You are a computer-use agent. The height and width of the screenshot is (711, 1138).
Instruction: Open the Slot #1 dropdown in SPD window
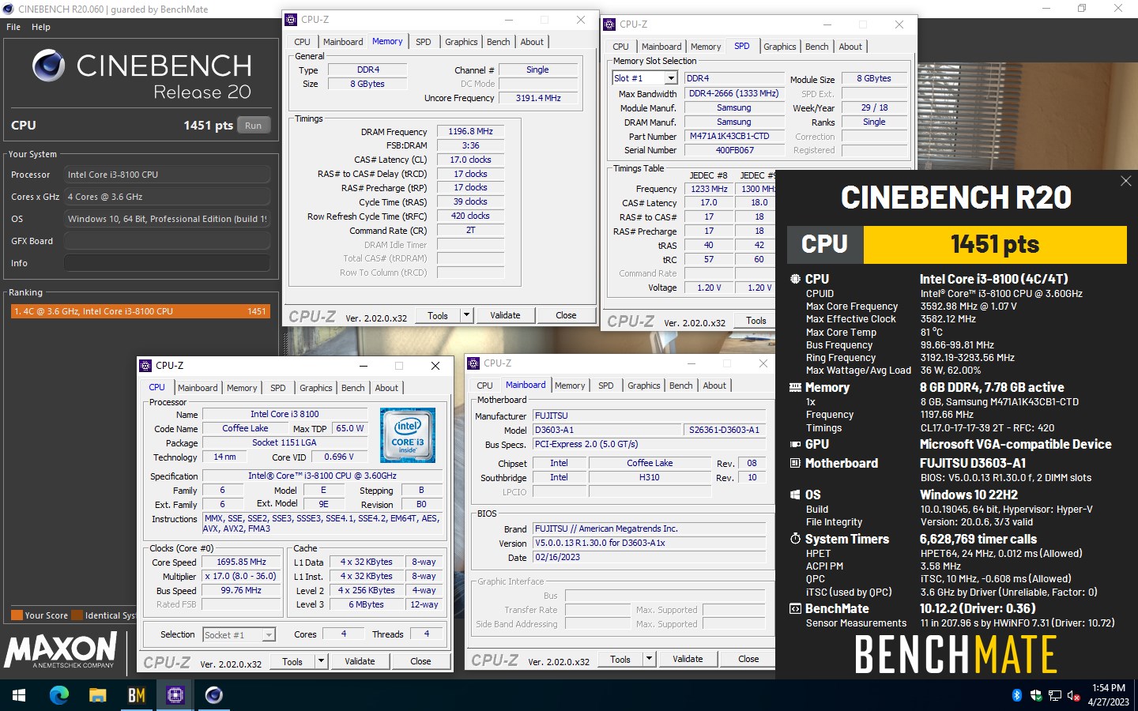[x=671, y=78]
